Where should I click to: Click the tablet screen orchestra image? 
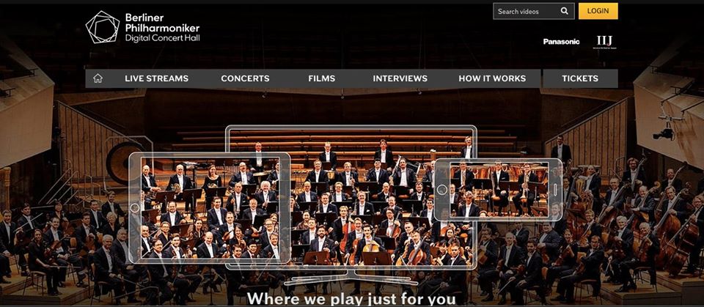210,208
